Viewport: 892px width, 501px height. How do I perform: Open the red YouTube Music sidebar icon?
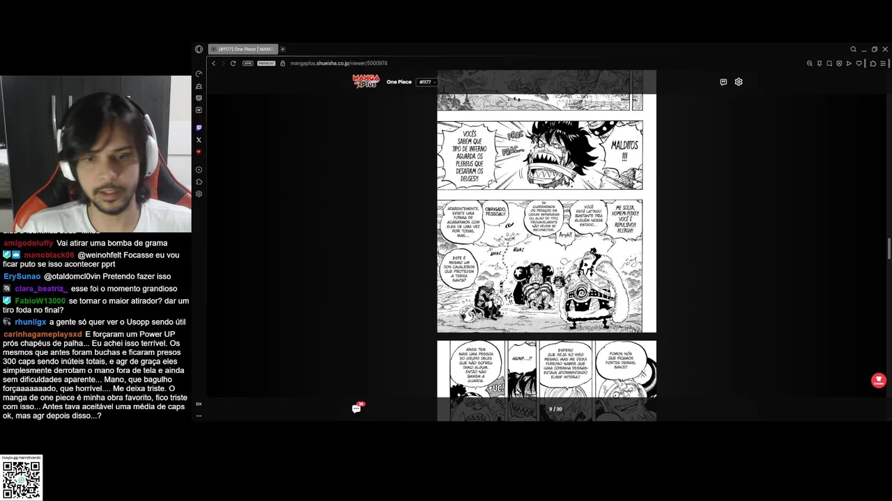199,151
